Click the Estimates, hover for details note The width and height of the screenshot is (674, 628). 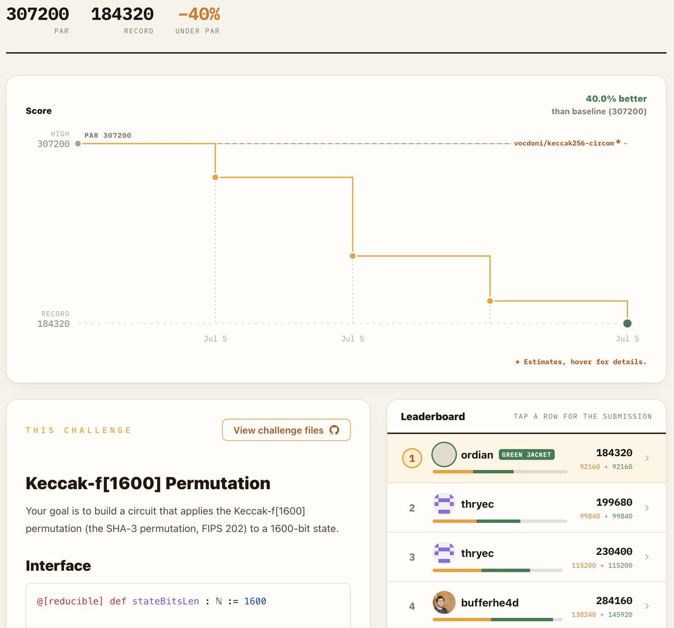coord(581,362)
